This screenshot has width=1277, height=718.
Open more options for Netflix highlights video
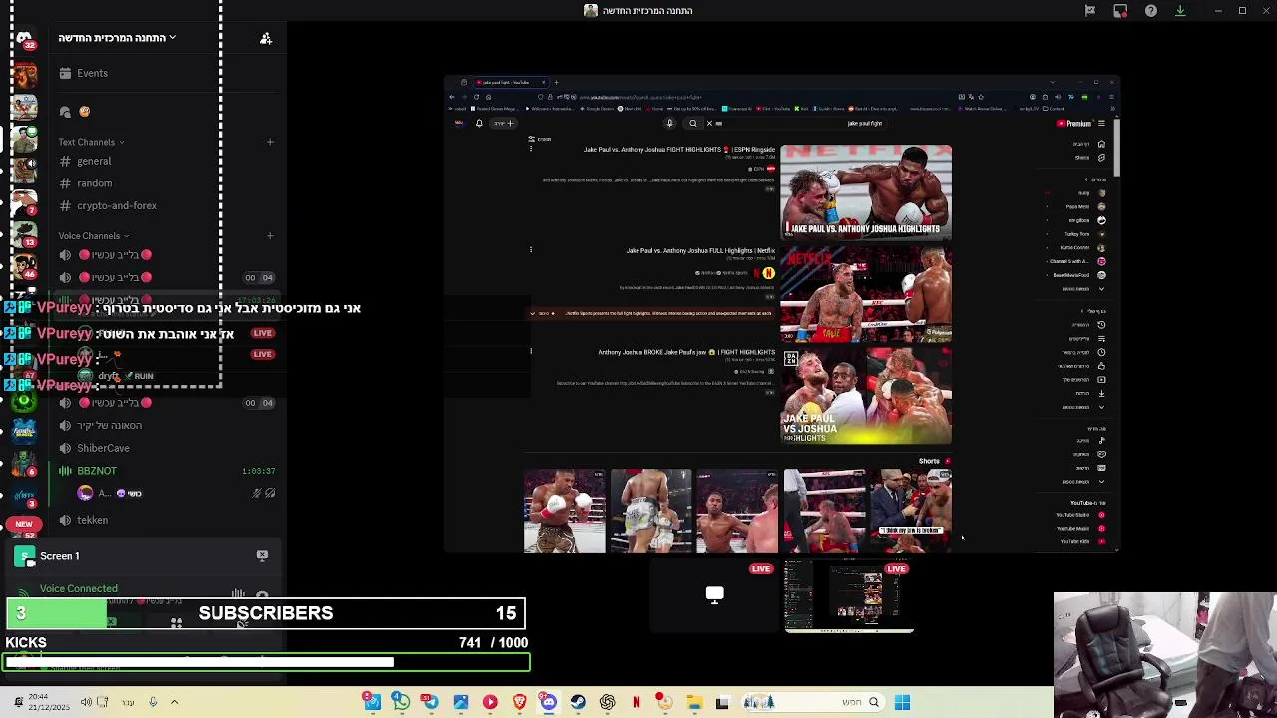531,250
